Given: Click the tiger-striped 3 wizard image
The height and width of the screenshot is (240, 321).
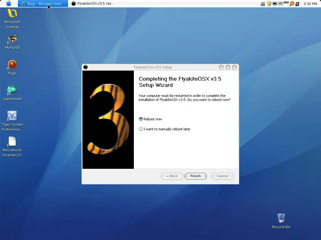Looking at the screenshot, I should 108,120.
